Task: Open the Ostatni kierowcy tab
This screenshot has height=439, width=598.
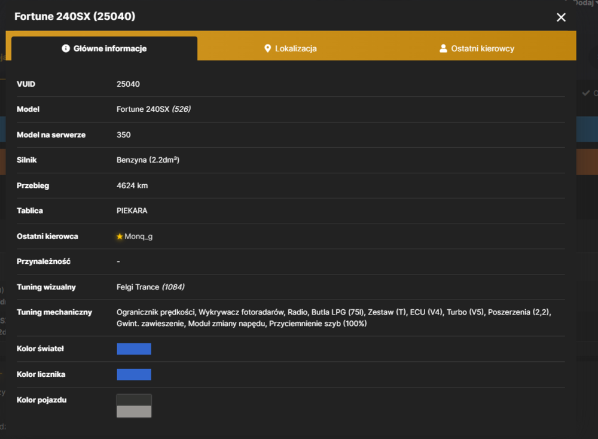Action: click(x=477, y=48)
